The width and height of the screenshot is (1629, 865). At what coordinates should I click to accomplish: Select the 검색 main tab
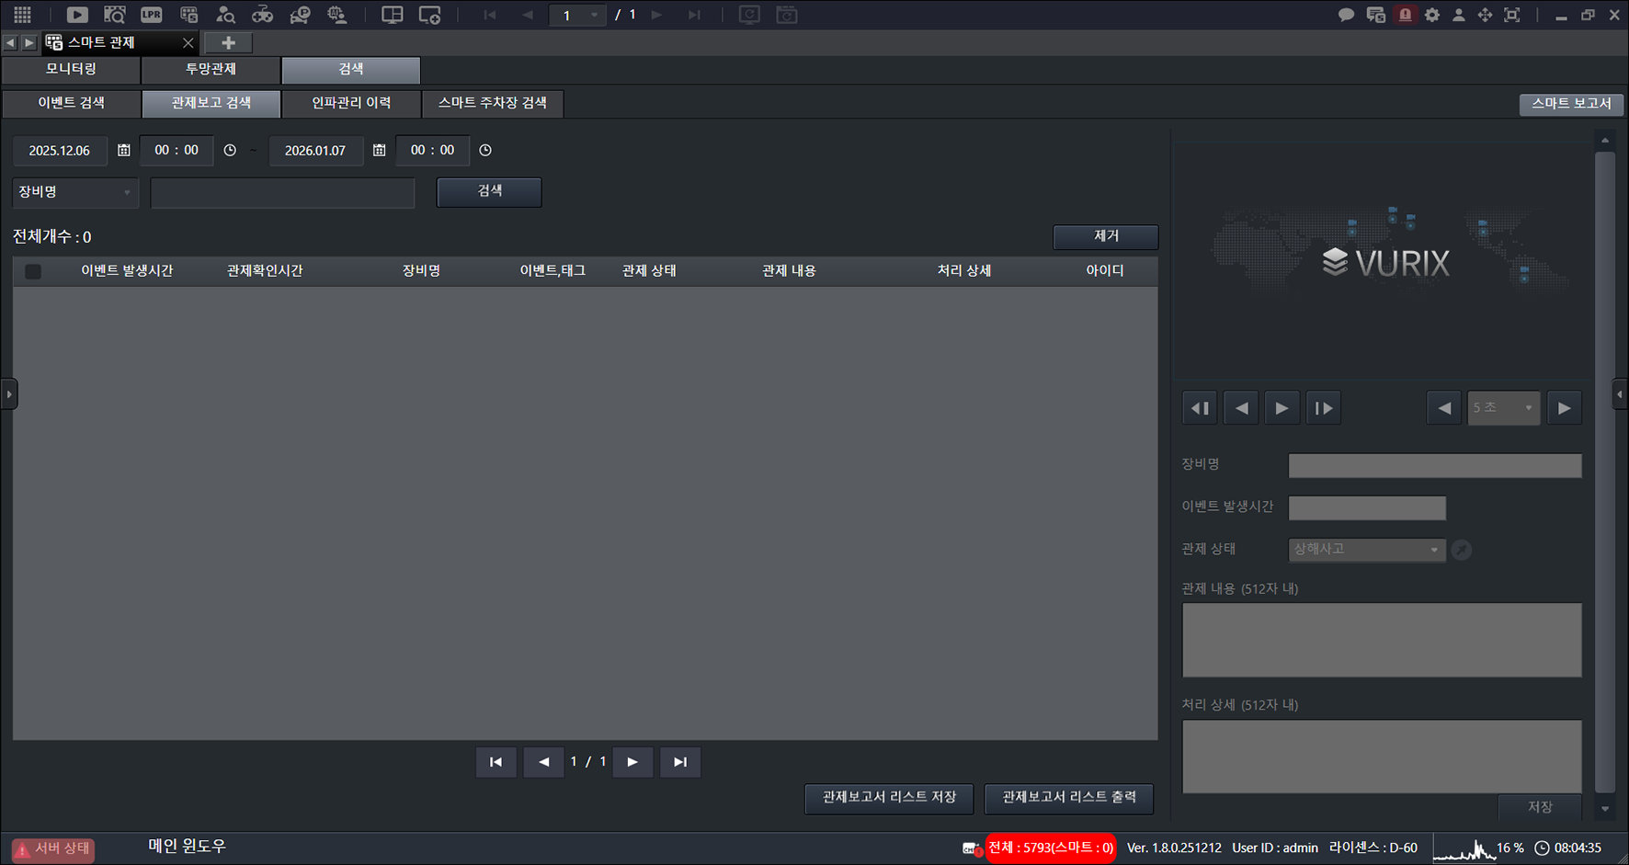point(350,70)
